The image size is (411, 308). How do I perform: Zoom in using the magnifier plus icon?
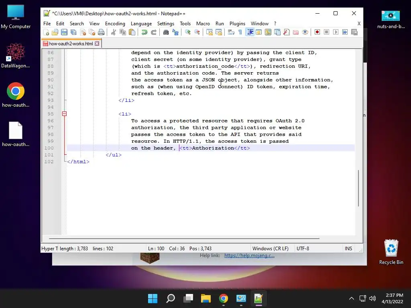(188, 32)
